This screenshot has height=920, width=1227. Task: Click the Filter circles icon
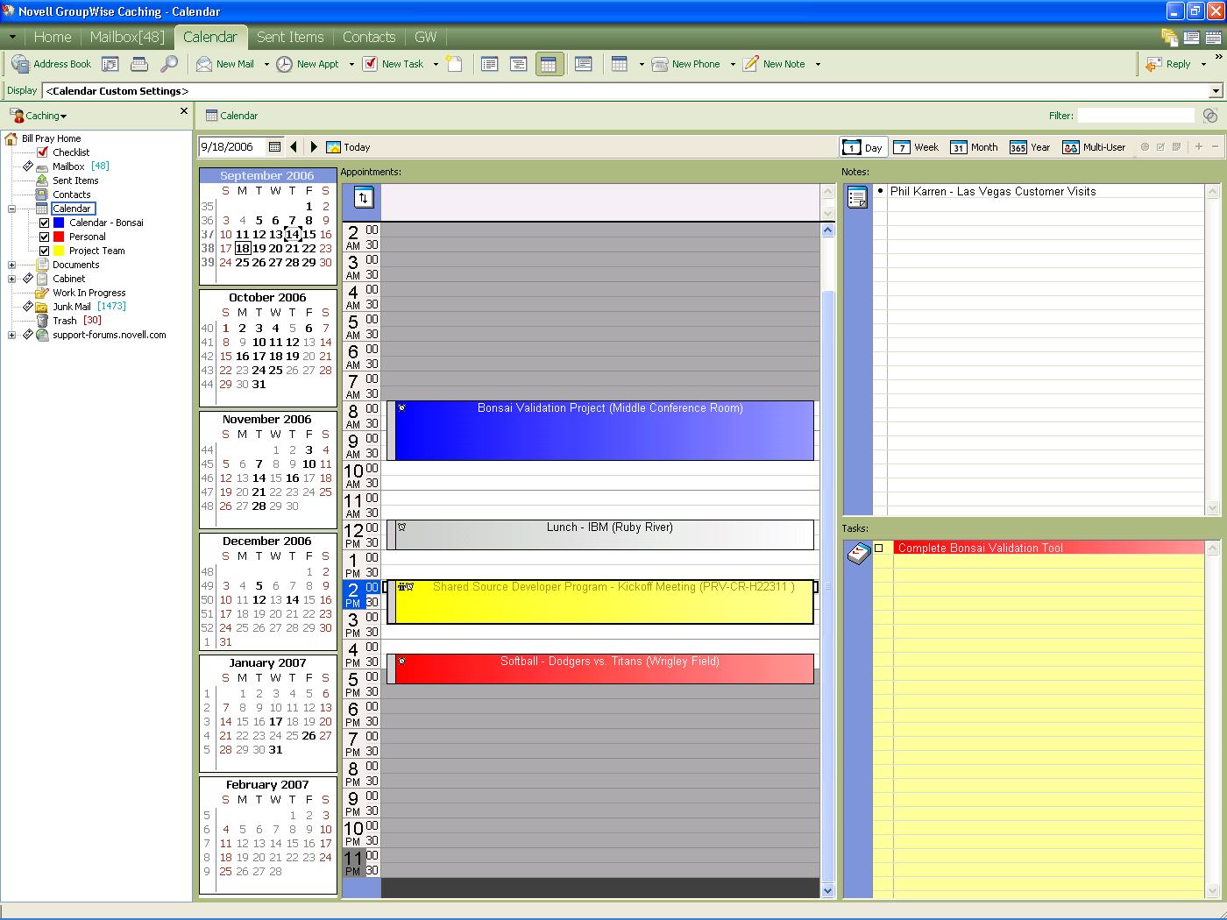(1210, 116)
